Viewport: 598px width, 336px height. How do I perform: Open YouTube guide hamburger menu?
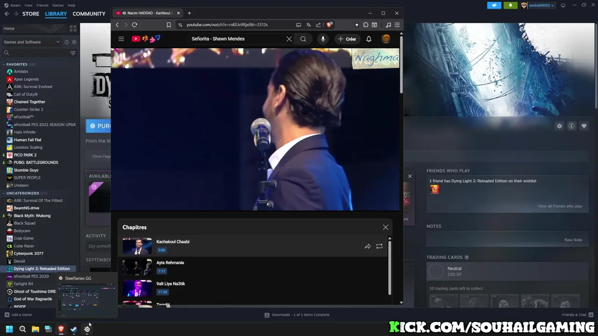121,39
